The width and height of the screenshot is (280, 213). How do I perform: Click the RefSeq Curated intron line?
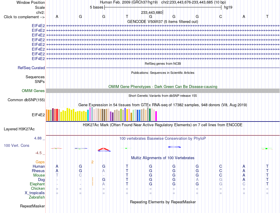click(163, 68)
